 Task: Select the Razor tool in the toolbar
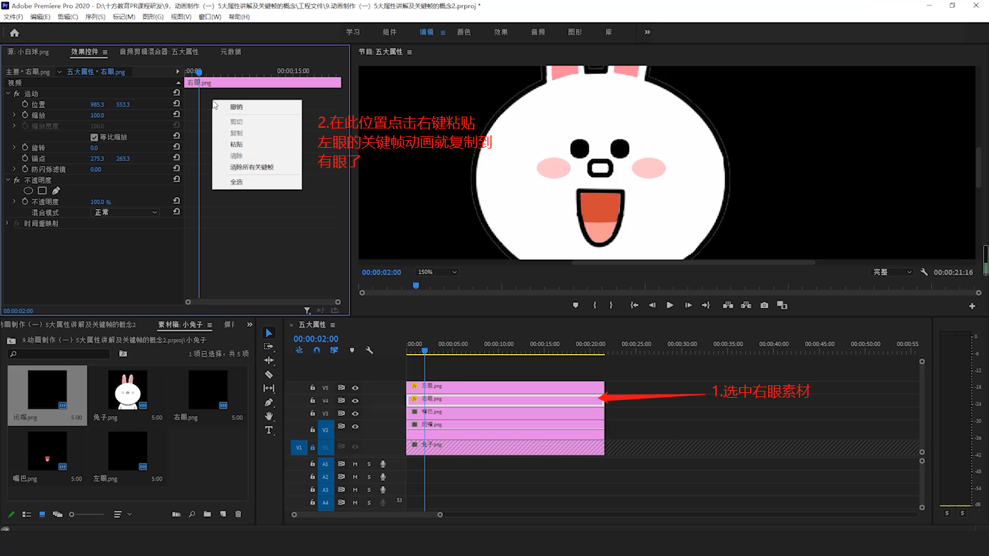(x=269, y=375)
